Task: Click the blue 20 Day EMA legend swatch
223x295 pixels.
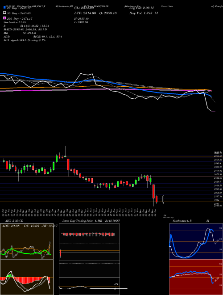Action: click(5, 8)
